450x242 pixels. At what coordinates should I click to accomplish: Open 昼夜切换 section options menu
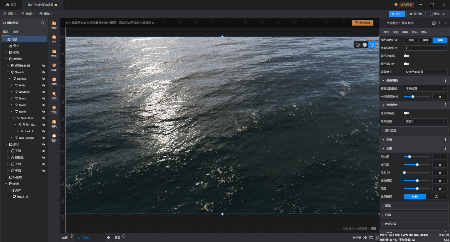[x=445, y=80]
